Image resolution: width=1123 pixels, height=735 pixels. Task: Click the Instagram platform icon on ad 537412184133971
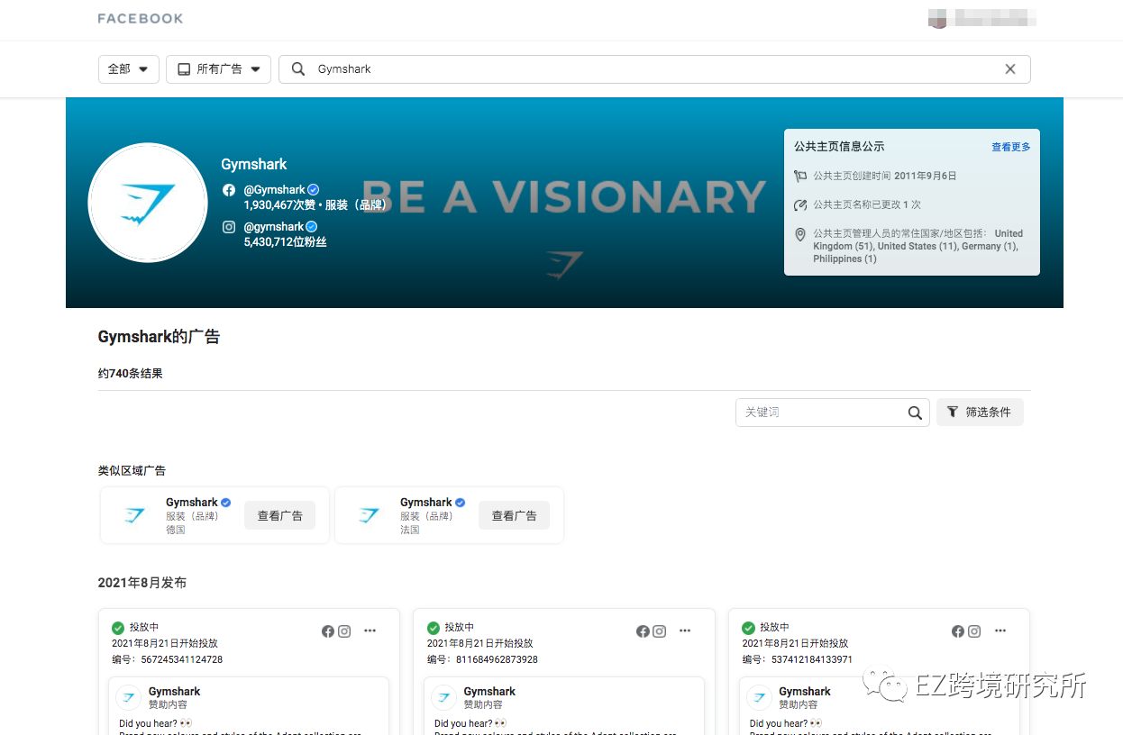click(974, 631)
